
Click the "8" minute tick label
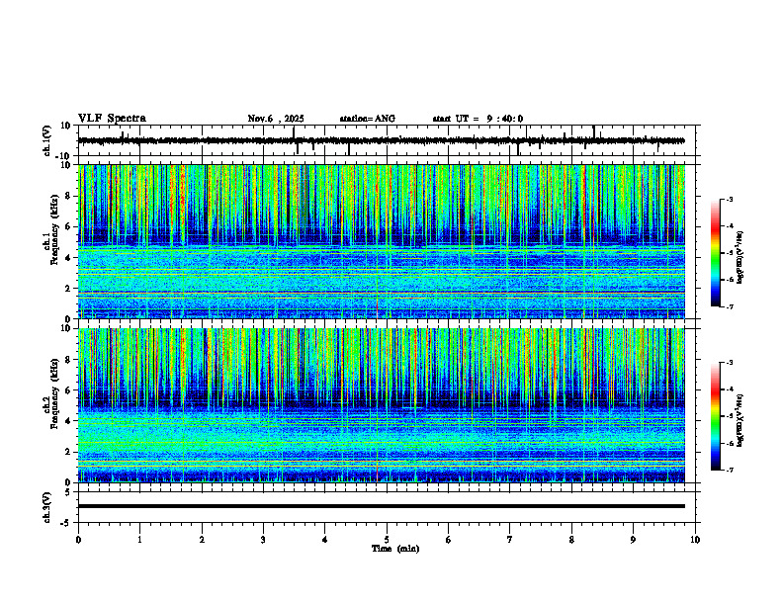(x=571, y=540)
